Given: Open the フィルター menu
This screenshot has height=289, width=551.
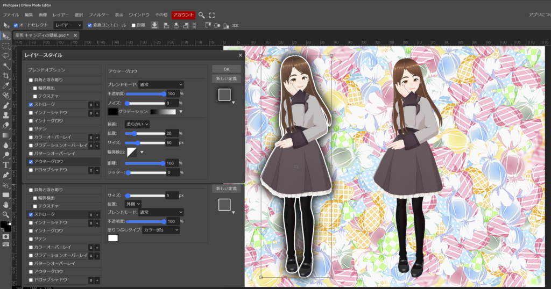Looking at the screenshot, I should [x=99, y=15].
